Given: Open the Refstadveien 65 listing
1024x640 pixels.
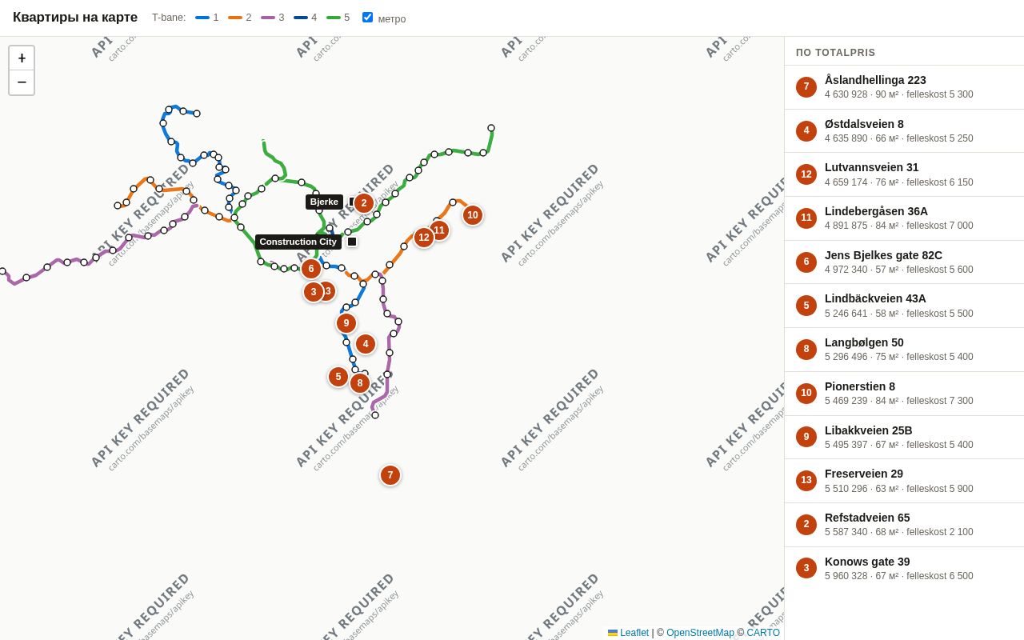Looking at the screenshot, I should [x=904, y=525].
